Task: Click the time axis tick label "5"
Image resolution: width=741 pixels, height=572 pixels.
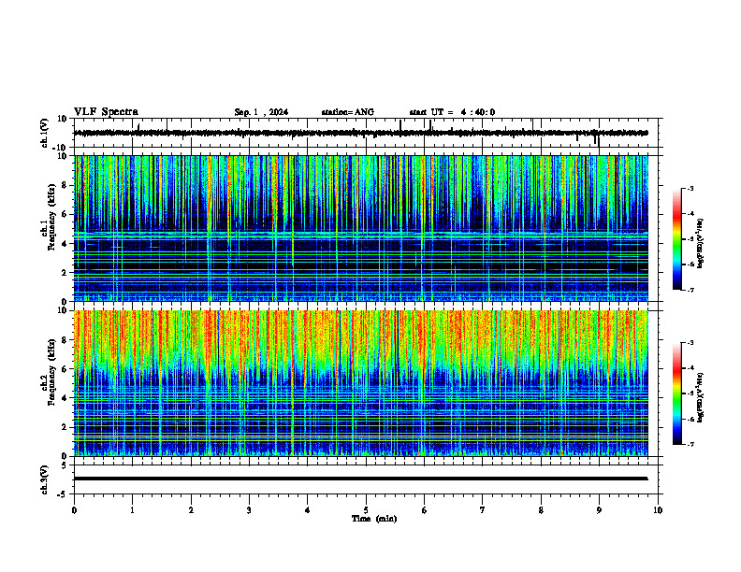Action: tap(366, 510)
